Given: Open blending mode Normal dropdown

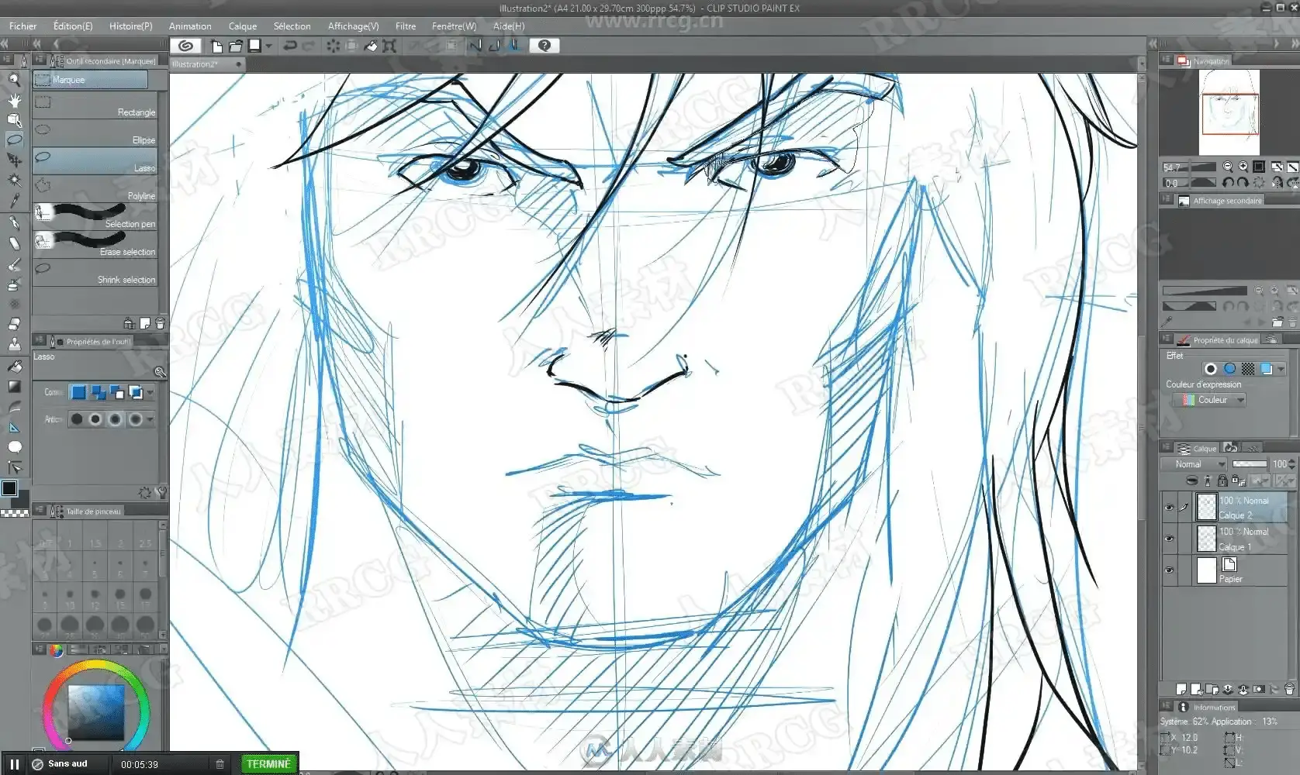Looking at the screenshot, I should pos(1195,464).
